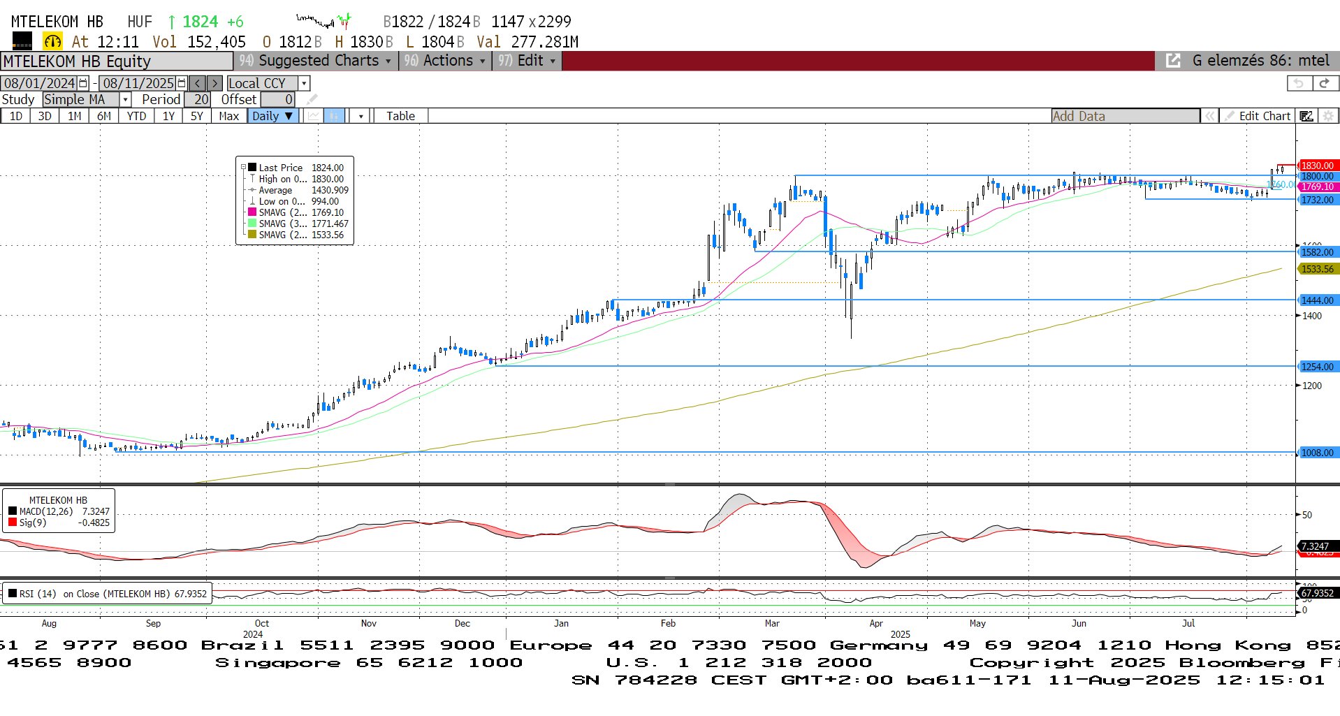Image resolution: width=1340 pixels, height=716 pixels.
Task: Select the 1Y range tab
Action: 168,116
